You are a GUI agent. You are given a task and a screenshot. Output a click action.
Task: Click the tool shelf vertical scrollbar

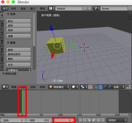coord(34,30)
